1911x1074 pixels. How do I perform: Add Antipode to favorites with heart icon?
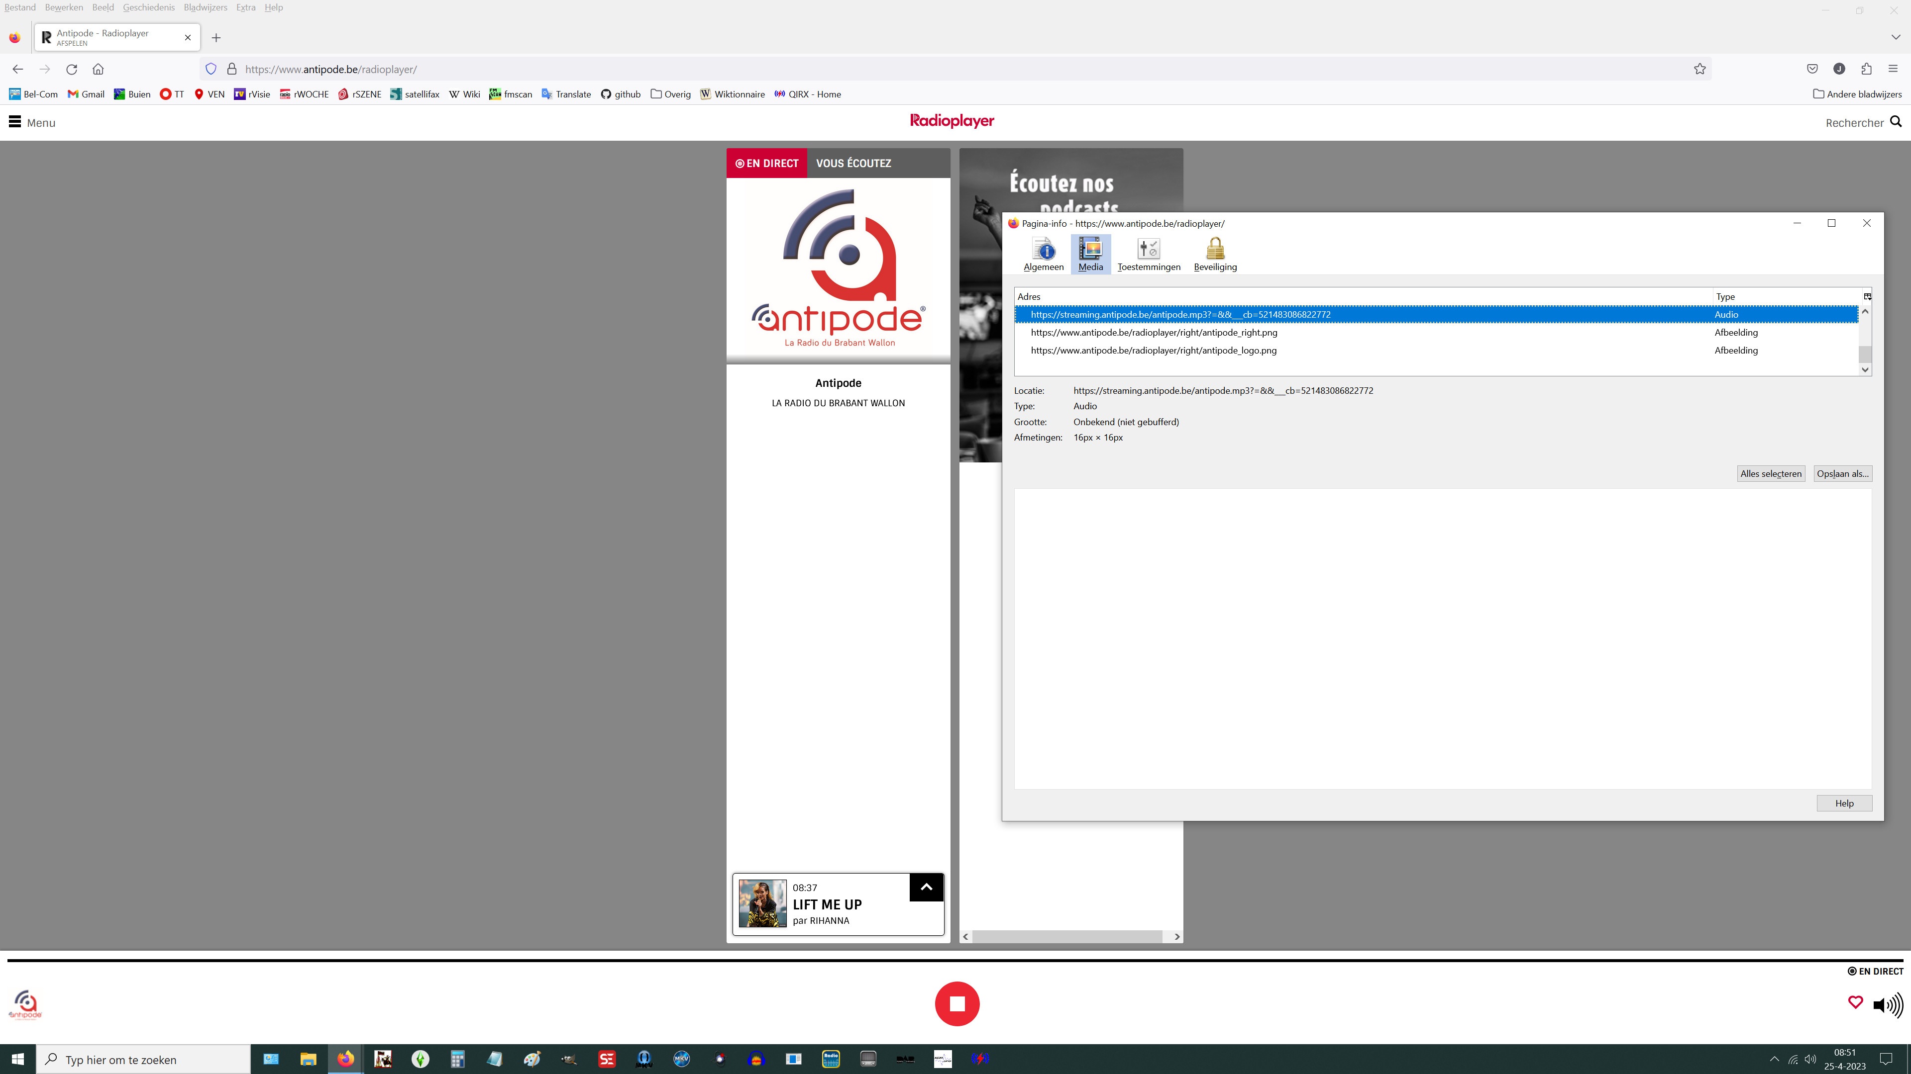(x=1855, y=1003)
